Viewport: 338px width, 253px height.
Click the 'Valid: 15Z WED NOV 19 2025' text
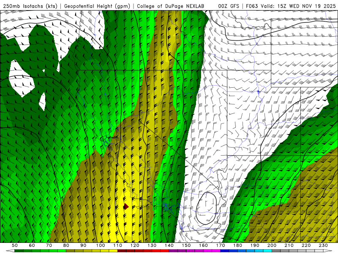pyautogui.click(x=298, y=6)
